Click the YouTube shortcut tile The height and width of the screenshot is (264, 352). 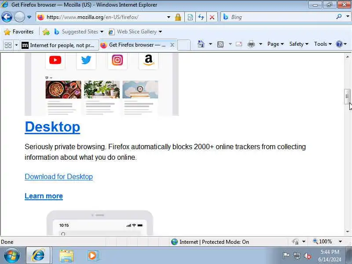coord(55,60)
